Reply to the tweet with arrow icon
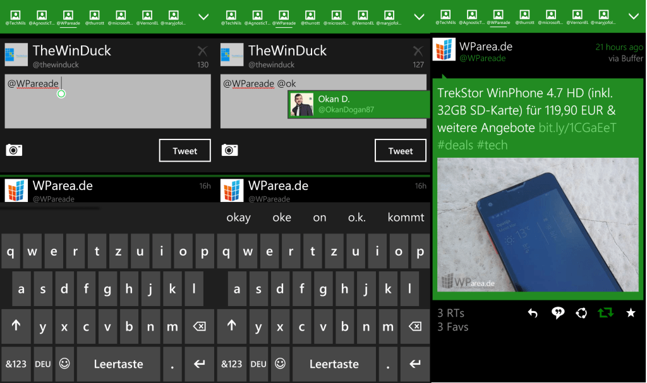This screenshot has width=647, height=383. coord(533,314)
